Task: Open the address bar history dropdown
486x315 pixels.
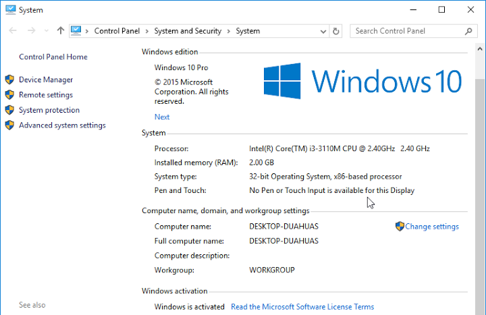Action: point(323,31)
